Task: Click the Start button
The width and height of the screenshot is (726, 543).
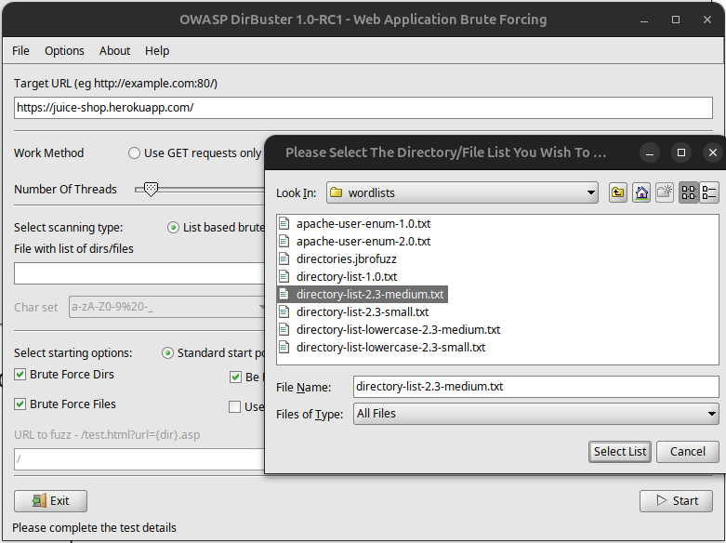Action: [x=676, y=501]
